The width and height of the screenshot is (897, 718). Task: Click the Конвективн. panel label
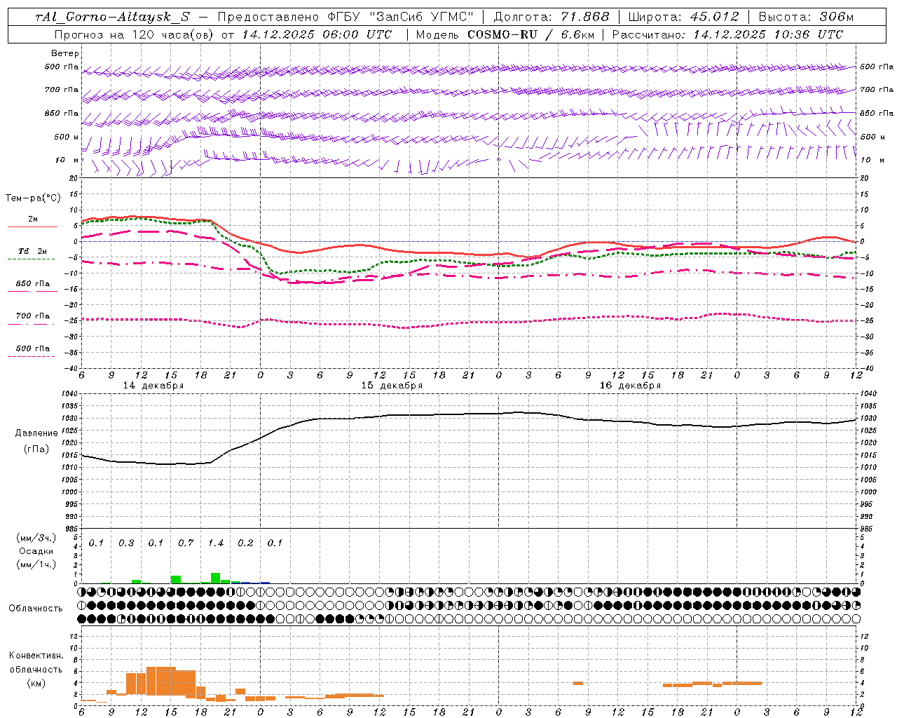pyautogui.click(x=36, y=656)
